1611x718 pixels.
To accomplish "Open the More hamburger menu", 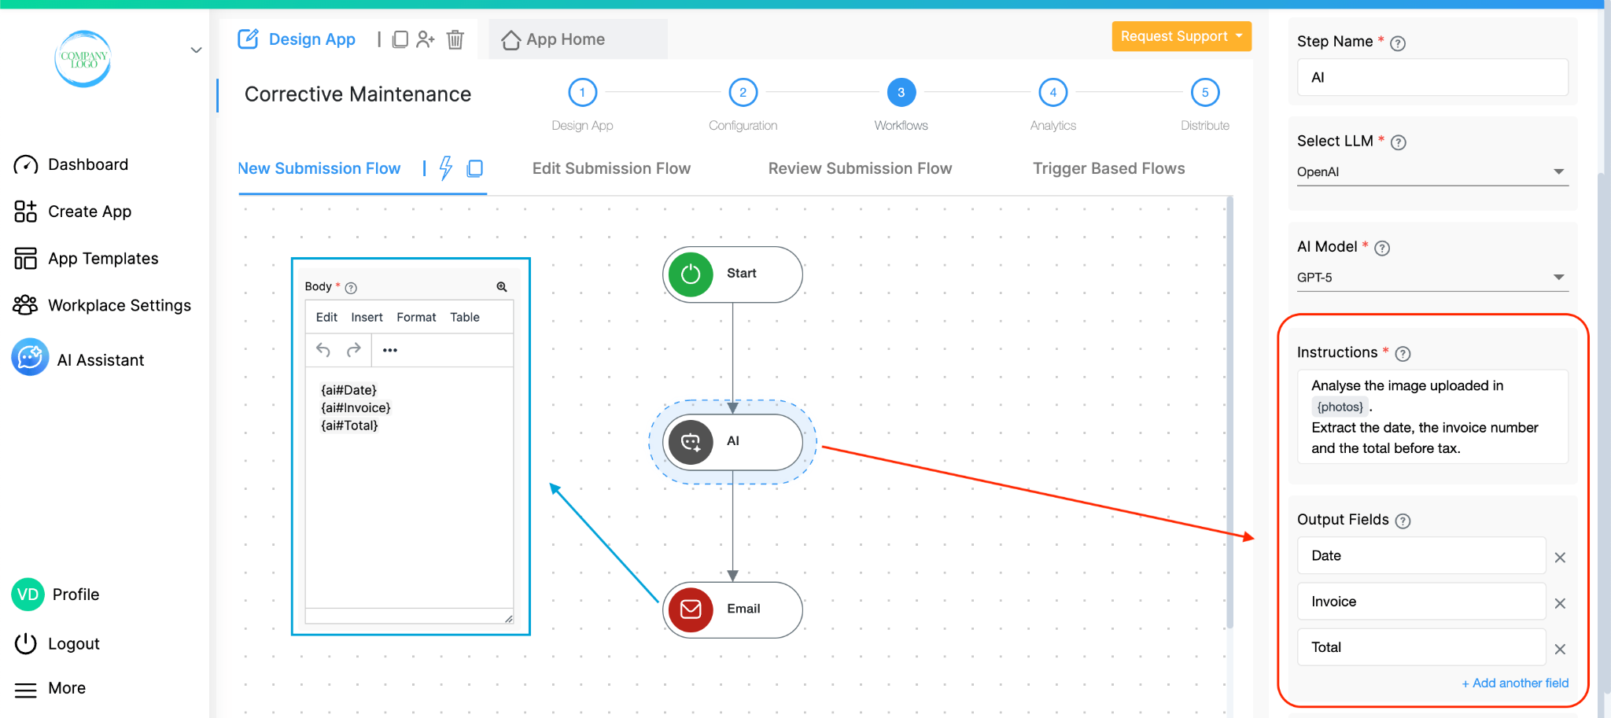I will click(50, 688).
